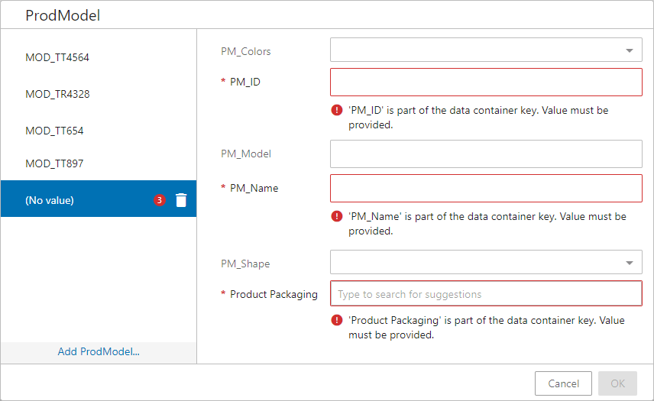The height and width of the screenshot is (401, 654).
Task: Click the red error count badge showing 3
Action: [160, 200]
